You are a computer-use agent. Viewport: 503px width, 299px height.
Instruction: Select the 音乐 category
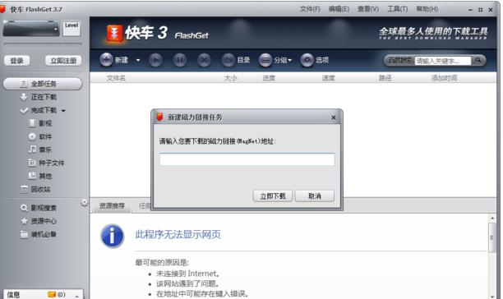[45, 149]
